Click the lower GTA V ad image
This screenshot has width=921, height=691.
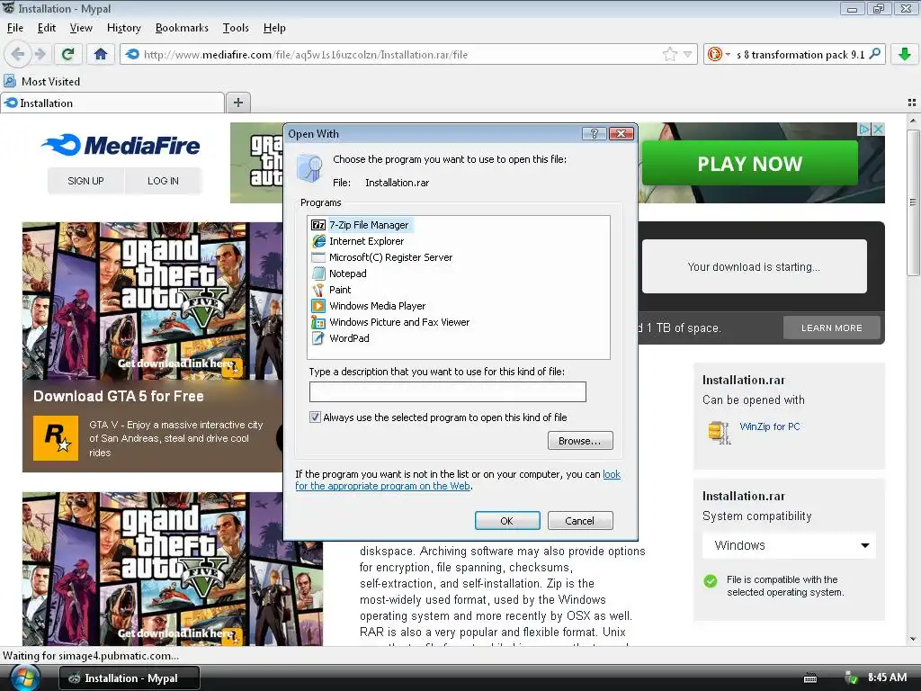point(172,569)
